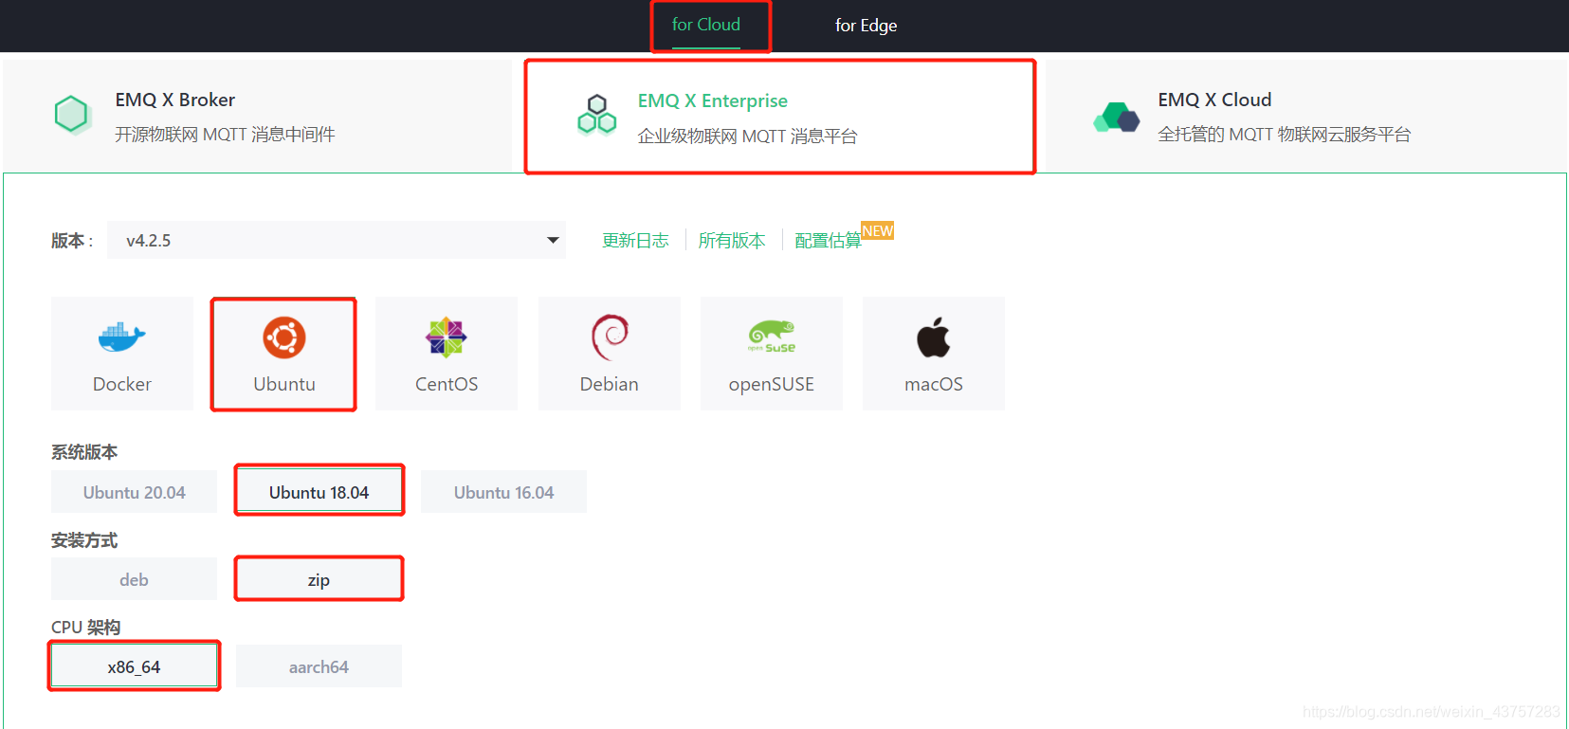Select system version Ubuntu 20.04

pos(134,492)
